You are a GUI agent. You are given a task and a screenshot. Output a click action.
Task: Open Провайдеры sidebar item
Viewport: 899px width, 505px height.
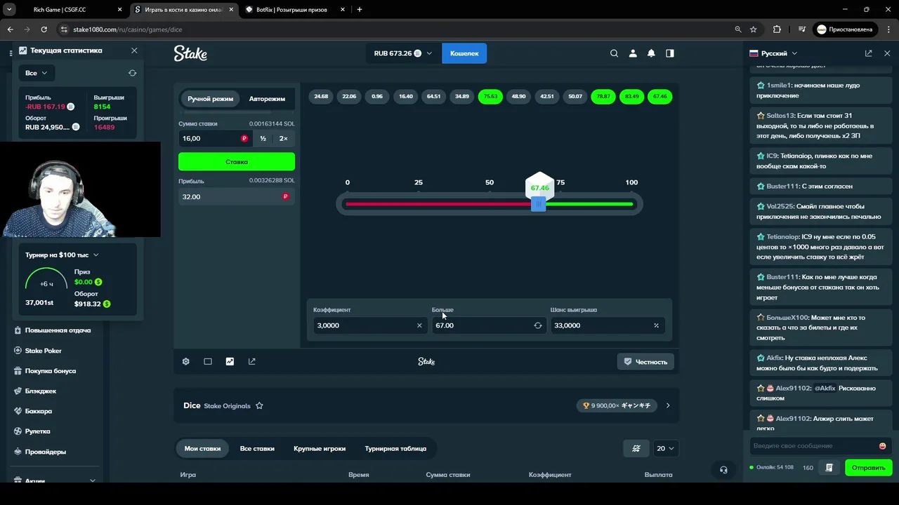click(46, 452)
